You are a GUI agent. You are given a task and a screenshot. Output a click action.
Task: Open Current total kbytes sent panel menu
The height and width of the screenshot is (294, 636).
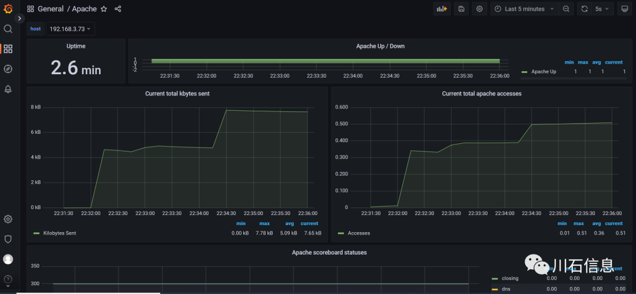point(177,94)
